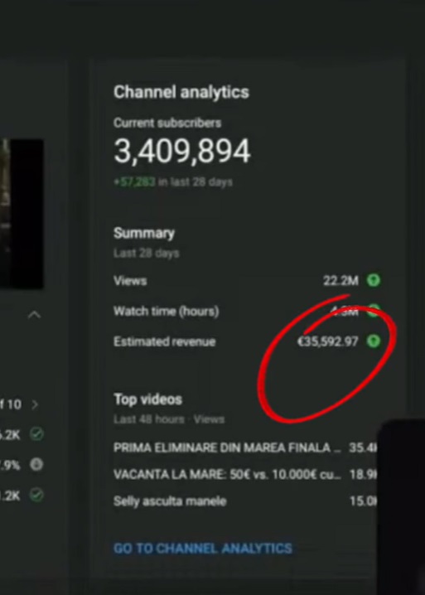
Task: Click the grey down-arrow icon next to .9%
Action: pos(36,464)
